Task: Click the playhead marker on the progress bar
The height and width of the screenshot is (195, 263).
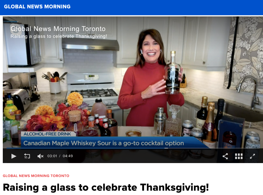Action: (x=166, y=148)
